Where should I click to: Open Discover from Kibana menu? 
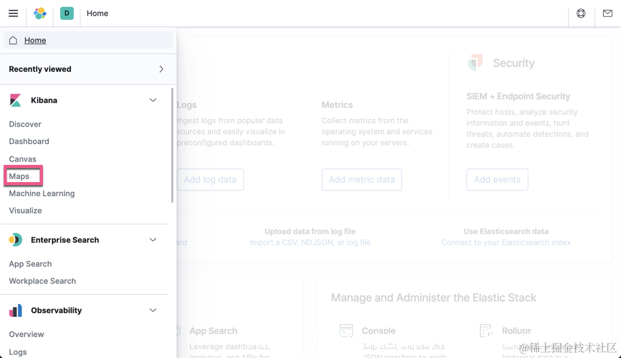pyautogui.click(x=25, y=124)
